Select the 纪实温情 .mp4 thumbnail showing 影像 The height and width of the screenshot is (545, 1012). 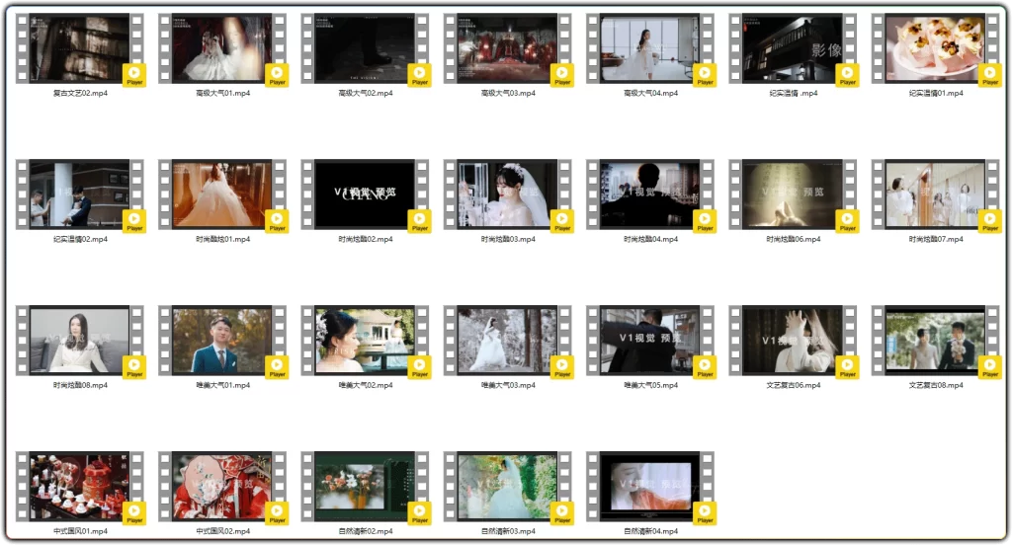(793, 48)
